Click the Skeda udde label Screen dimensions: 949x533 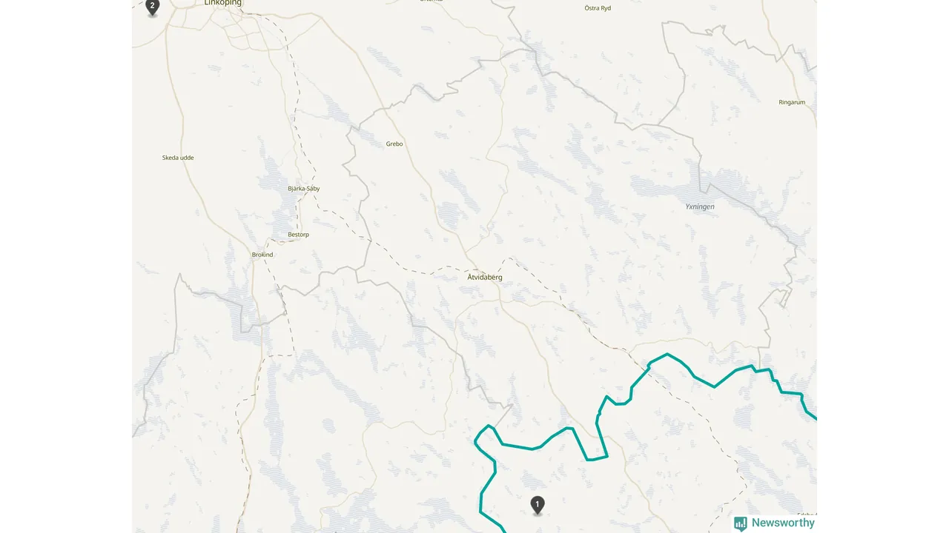178,158
